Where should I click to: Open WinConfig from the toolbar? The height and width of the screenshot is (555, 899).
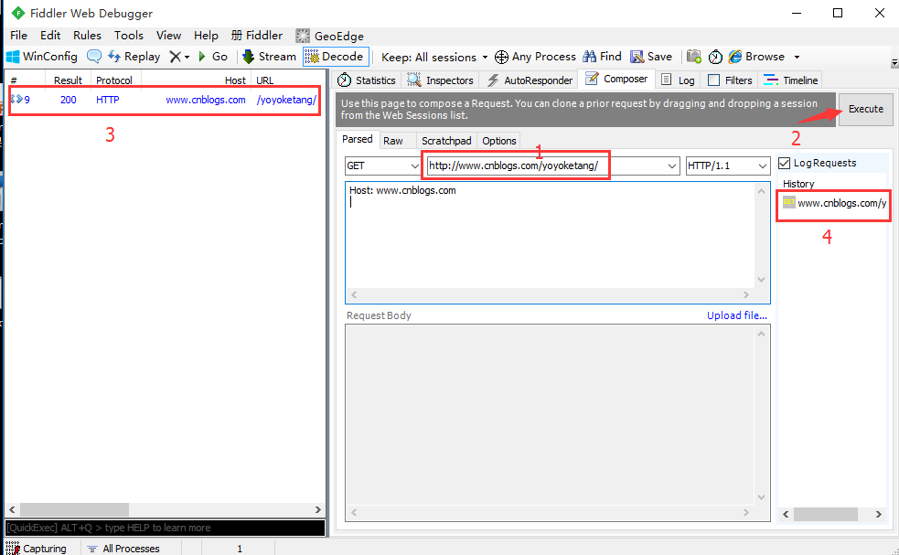40,56
